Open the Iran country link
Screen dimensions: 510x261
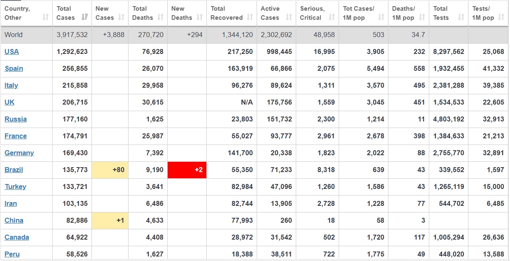tap(11, 203)
